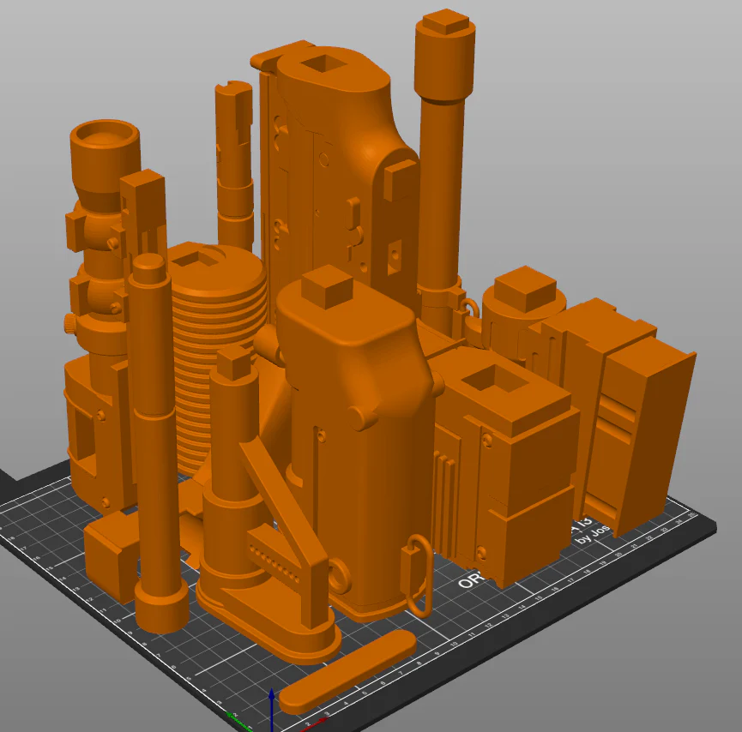This screenshot has width=742, height=732.
Task: Click the row of holes on angled bracket
Action: [x=274, y=562]
